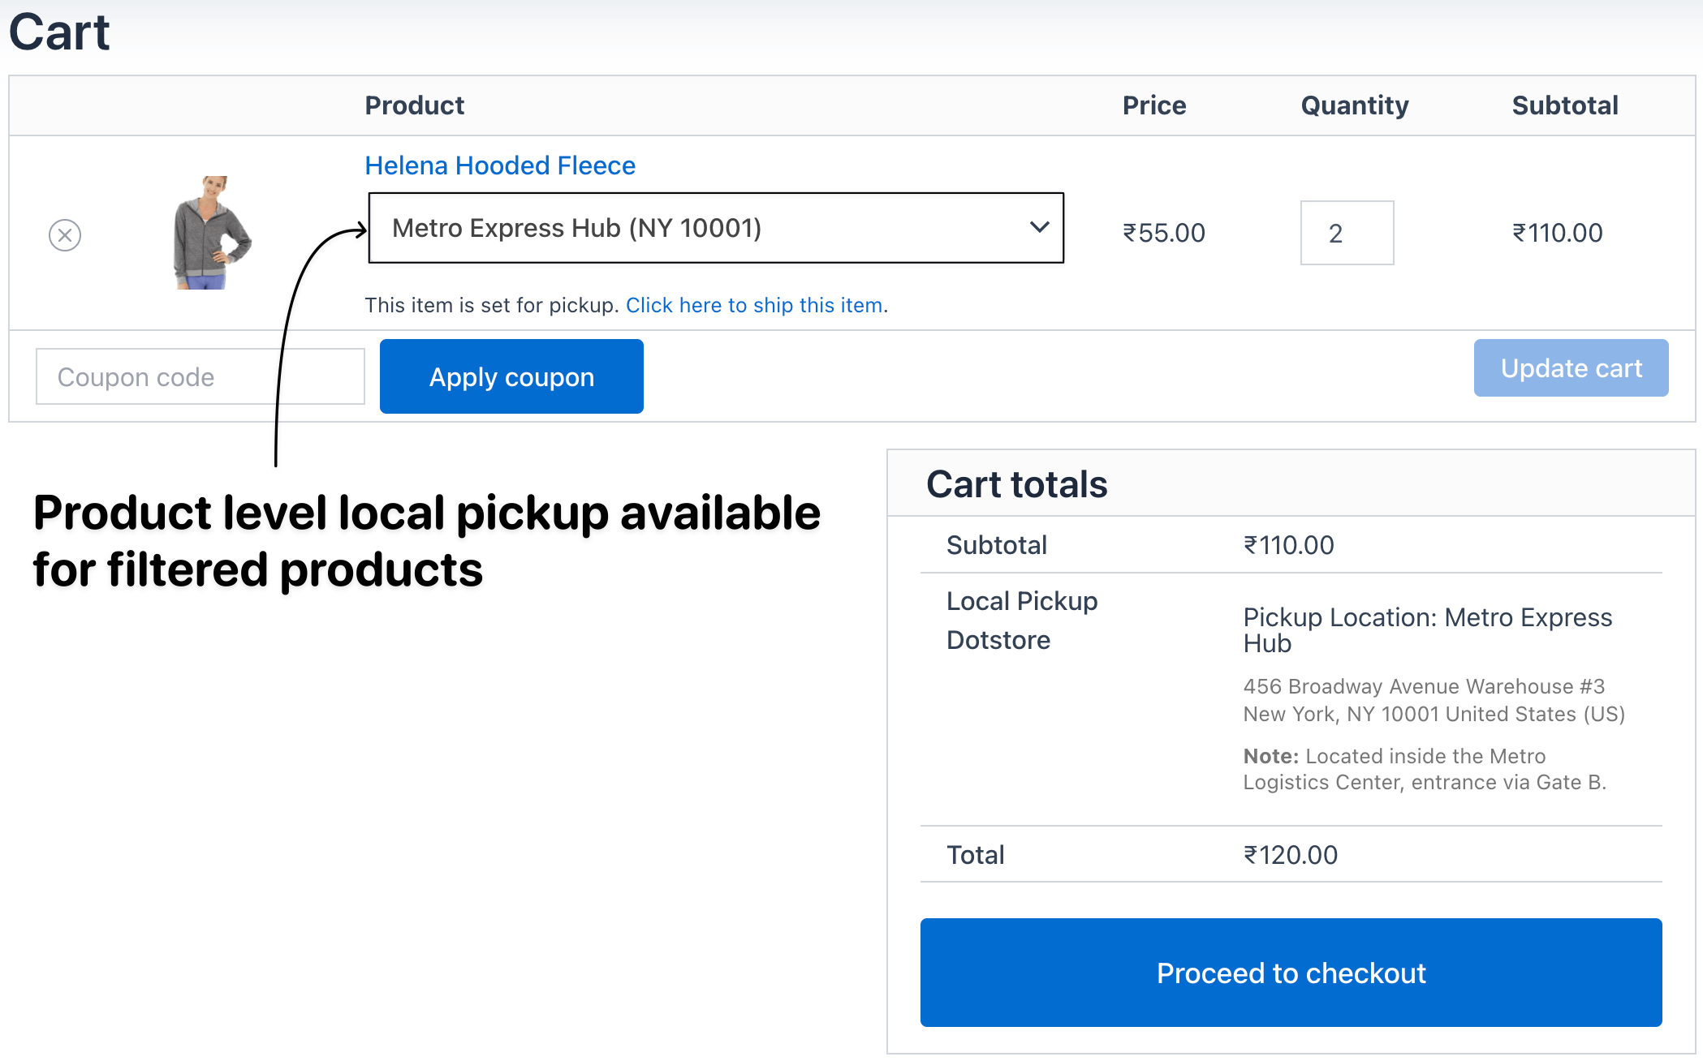The image size is (1703, 1061).
Task: Expand the pickup location chevron arrow
Action: pos(1039,230)
